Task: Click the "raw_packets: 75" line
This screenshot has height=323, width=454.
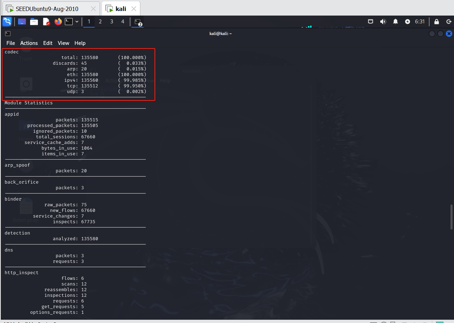Action: 66,205
